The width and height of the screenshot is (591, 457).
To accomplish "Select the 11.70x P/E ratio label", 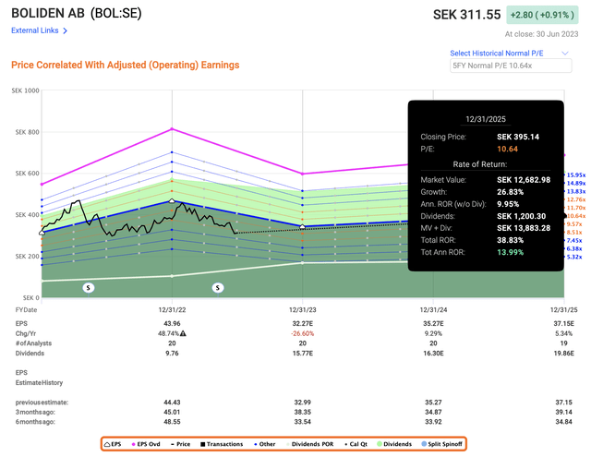I will (x=576, y=208).
